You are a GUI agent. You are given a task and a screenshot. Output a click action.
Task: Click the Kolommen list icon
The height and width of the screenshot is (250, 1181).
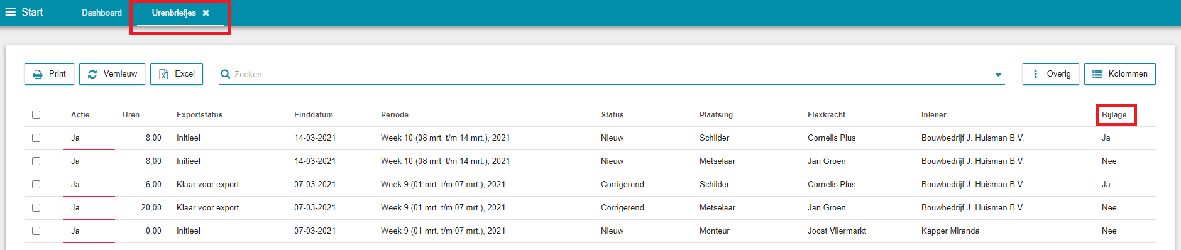pyautogui.click(x=1097, y=74)
